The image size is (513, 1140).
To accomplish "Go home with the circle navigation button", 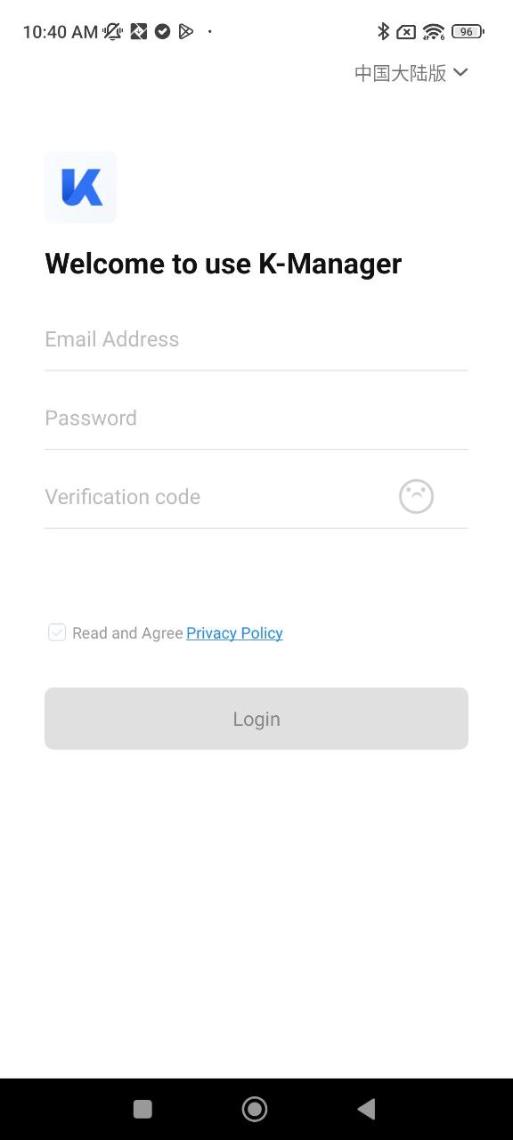I will [x=255, y=1109].
